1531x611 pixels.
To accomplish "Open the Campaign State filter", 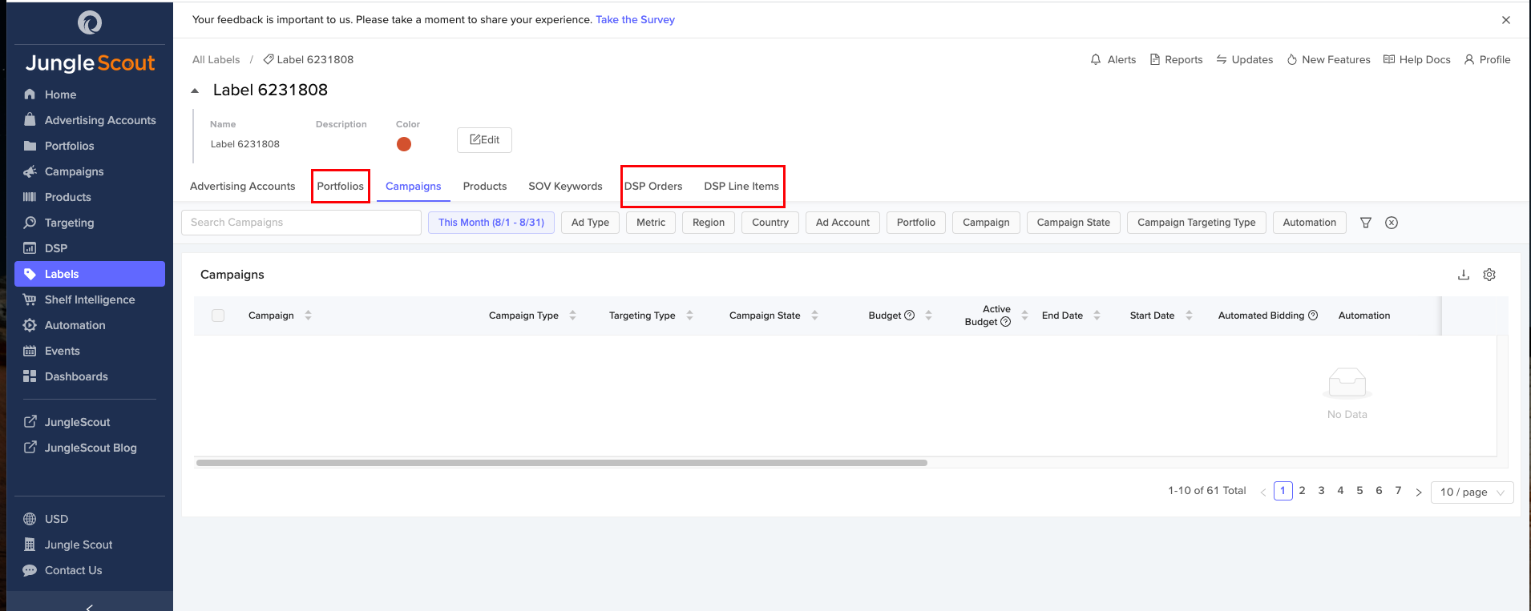I will point(1073,223).
